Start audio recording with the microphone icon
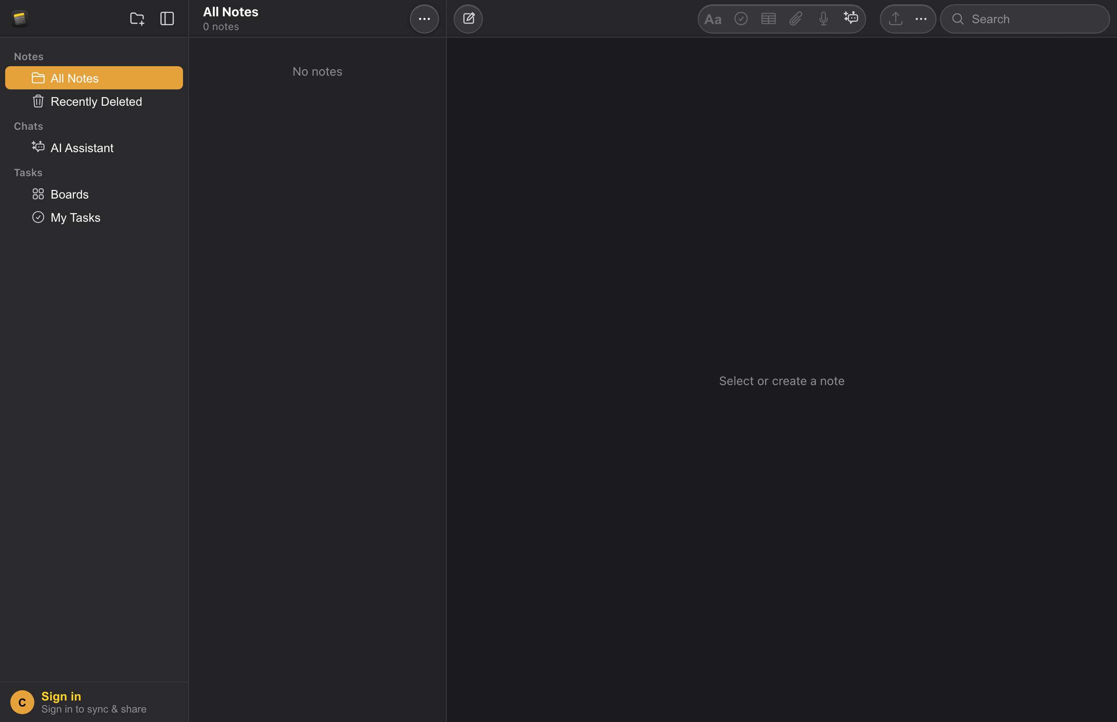 tap(823, 19)
